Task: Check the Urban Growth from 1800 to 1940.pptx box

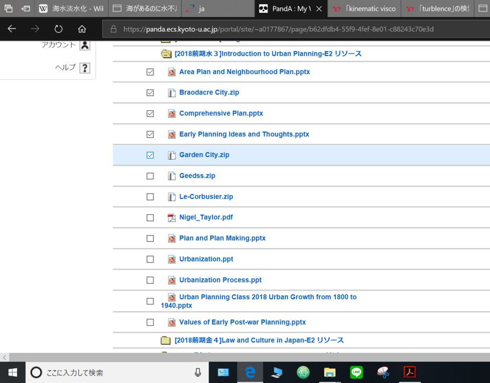Action: pos(150,301)
